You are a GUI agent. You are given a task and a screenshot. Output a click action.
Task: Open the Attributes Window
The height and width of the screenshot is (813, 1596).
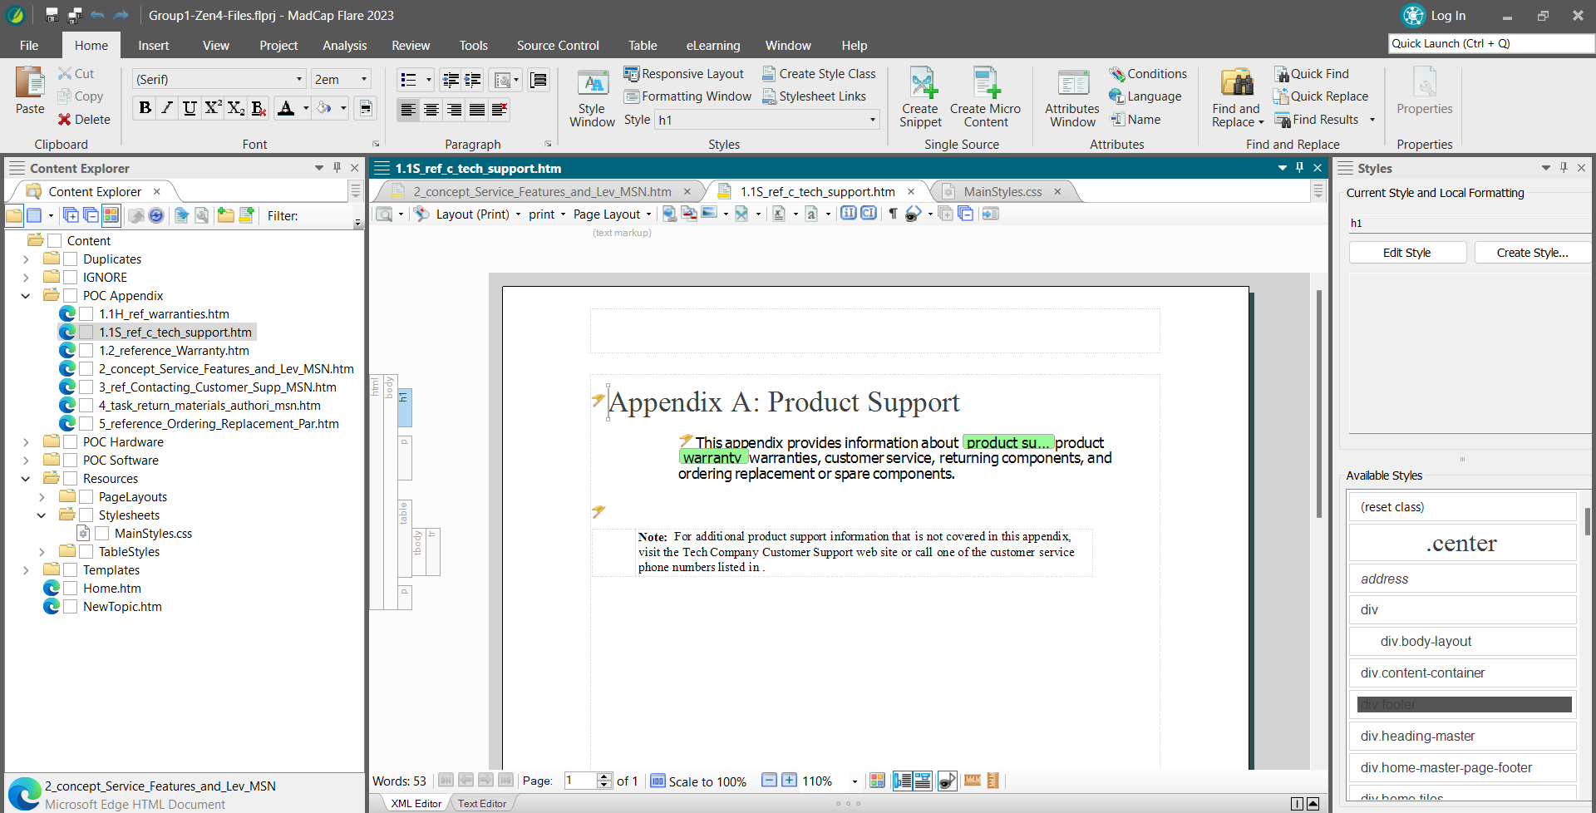1071,98
